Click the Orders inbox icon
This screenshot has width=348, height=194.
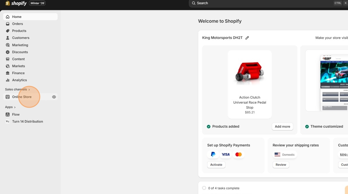[7, 24]
